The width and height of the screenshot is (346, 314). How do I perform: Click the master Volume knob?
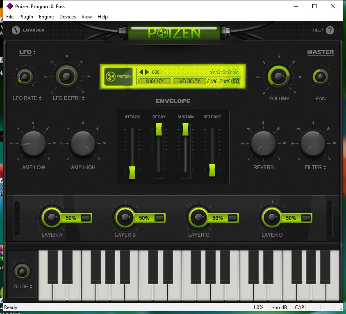pos(278,77)
